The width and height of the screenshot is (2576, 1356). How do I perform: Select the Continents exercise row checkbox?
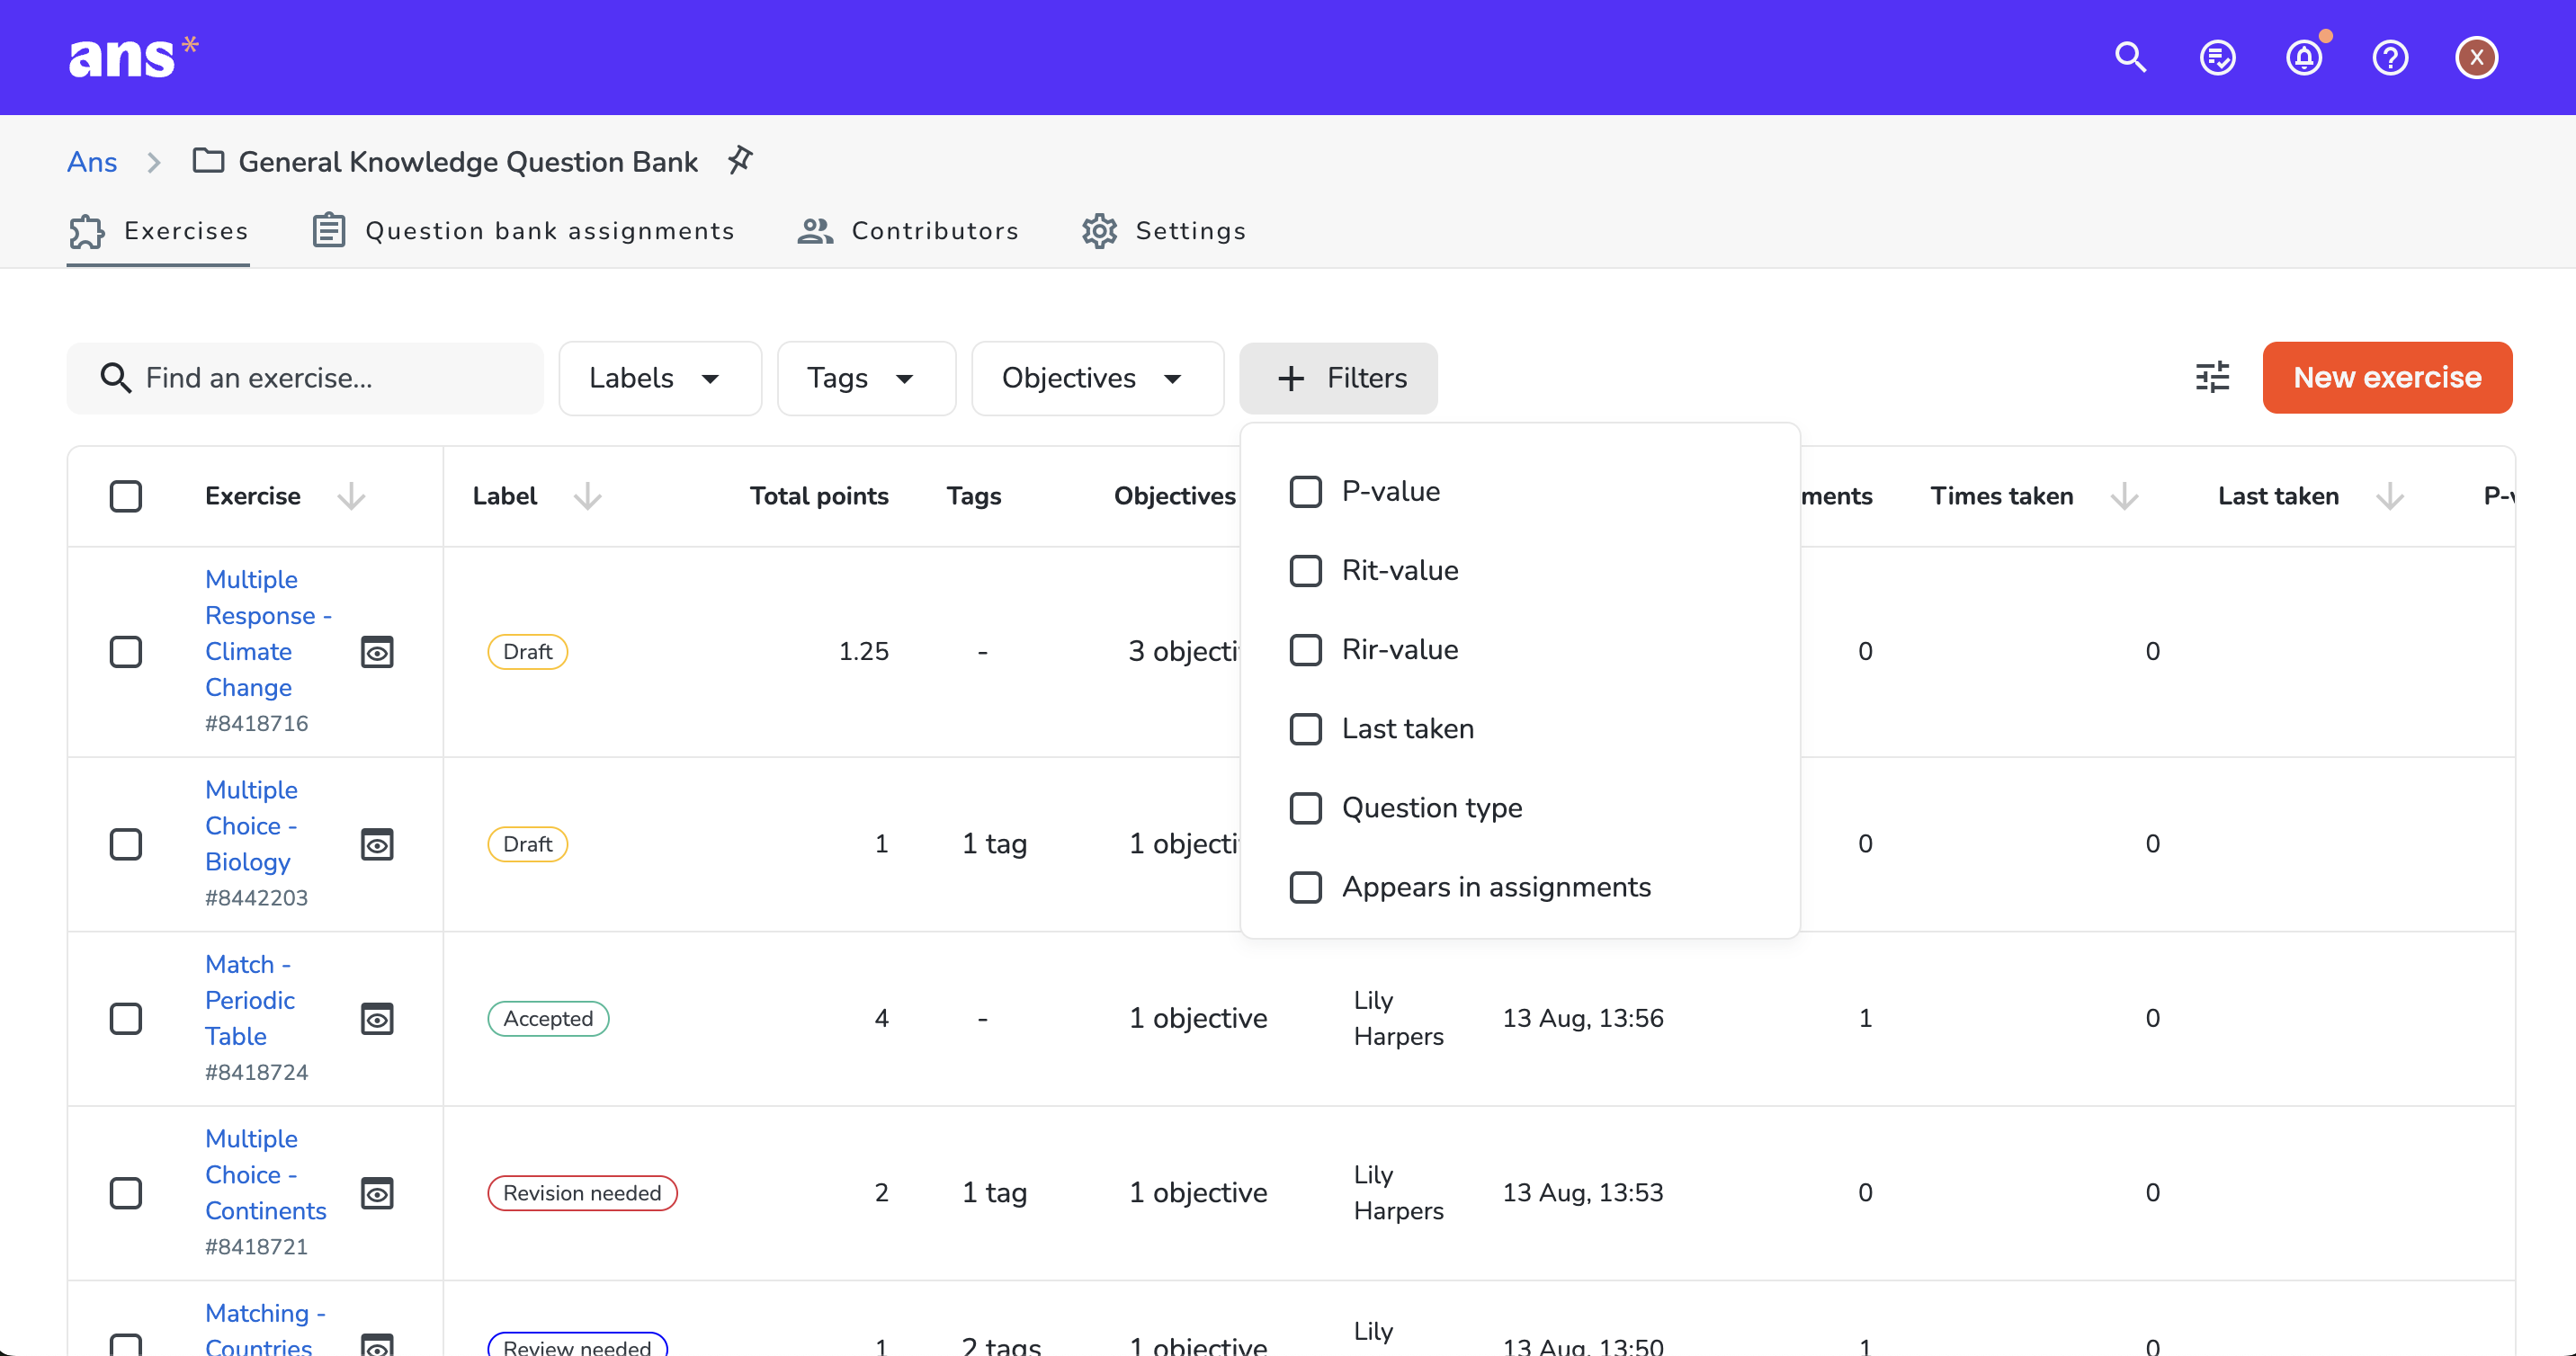[126, 1193]
